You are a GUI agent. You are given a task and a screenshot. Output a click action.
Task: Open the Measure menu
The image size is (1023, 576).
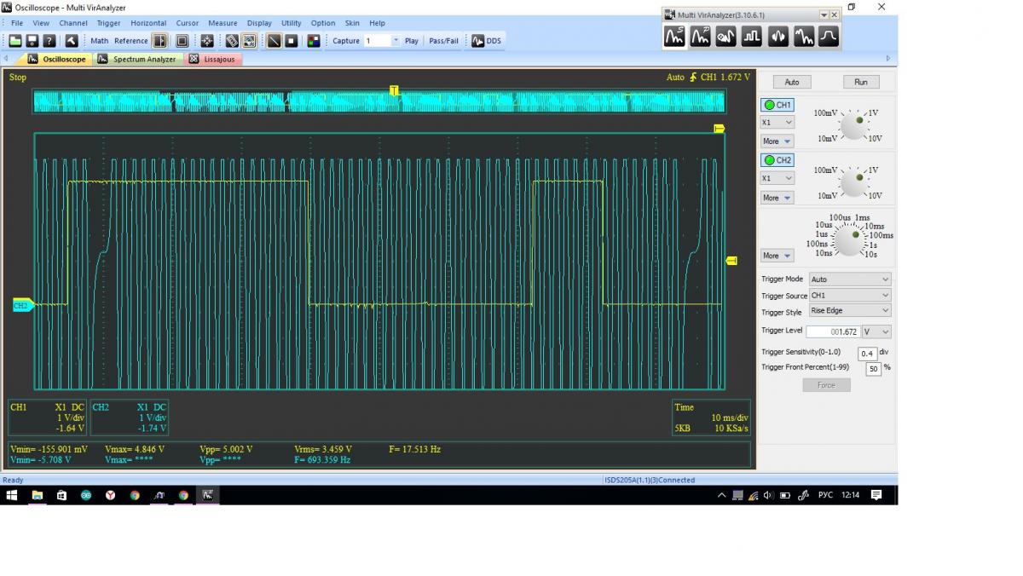(223, 23)
